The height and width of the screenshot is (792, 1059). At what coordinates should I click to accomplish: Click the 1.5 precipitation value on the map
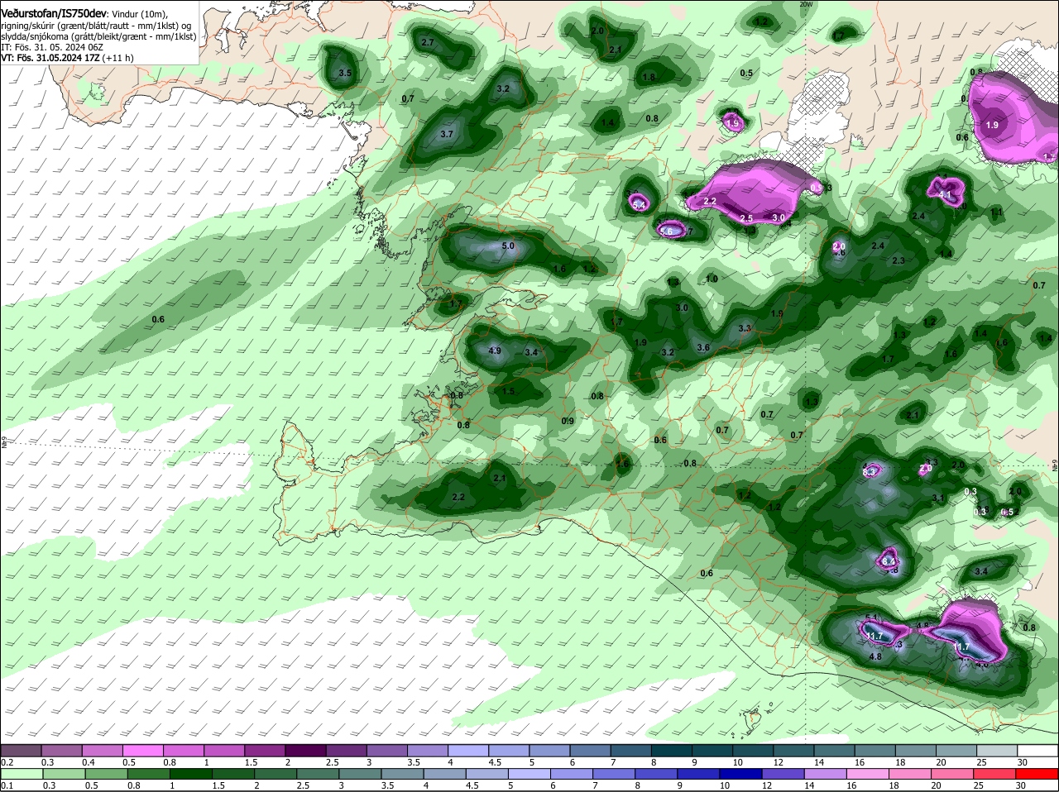tap(509, 392)
